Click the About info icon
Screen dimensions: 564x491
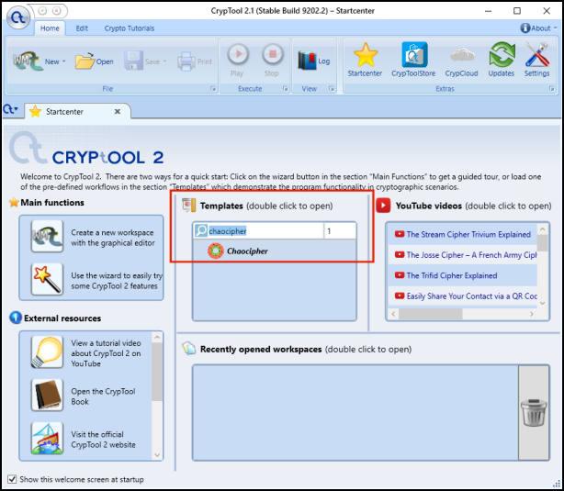click(525, 28)
